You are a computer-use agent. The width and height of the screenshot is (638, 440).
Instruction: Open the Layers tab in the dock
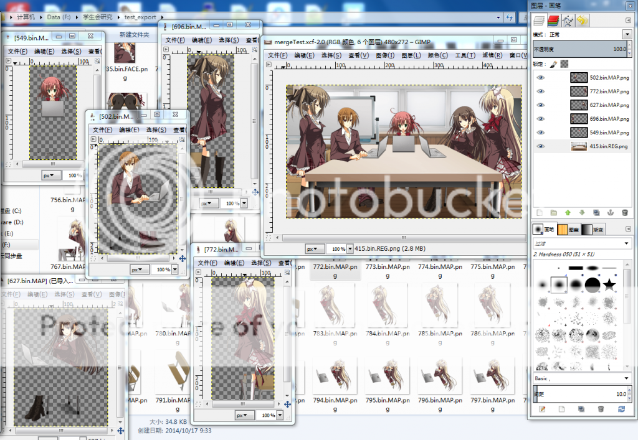(x=539, y=21)
